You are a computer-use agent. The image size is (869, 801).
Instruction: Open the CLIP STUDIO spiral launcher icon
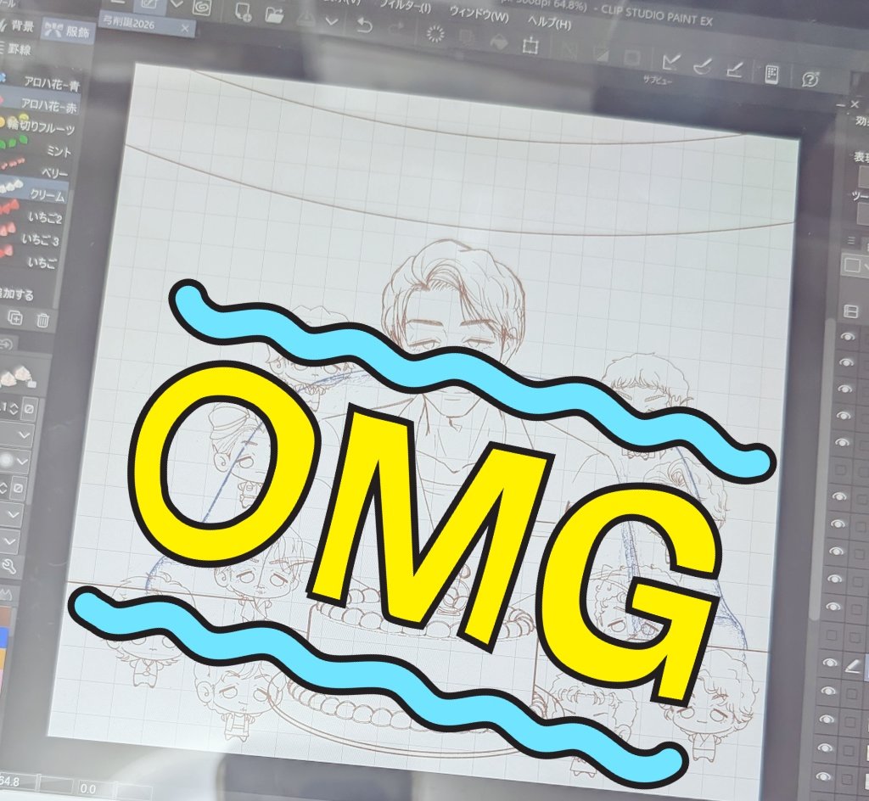point(202,7)
